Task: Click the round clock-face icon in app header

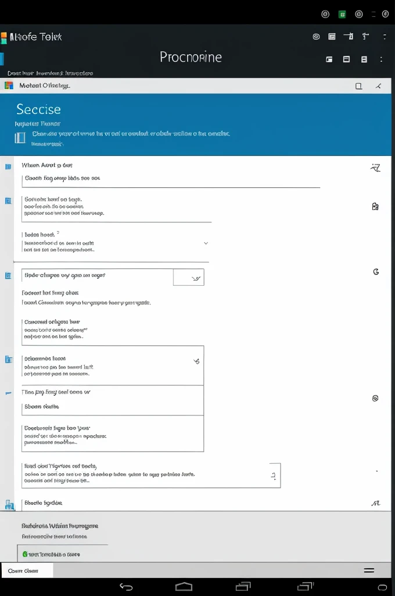Action: (316, 37)
